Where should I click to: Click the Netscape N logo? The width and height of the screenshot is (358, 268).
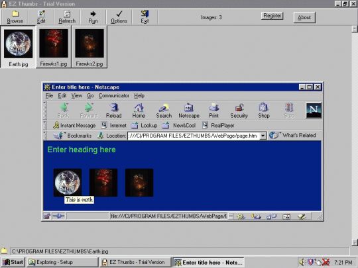point(314,111)
